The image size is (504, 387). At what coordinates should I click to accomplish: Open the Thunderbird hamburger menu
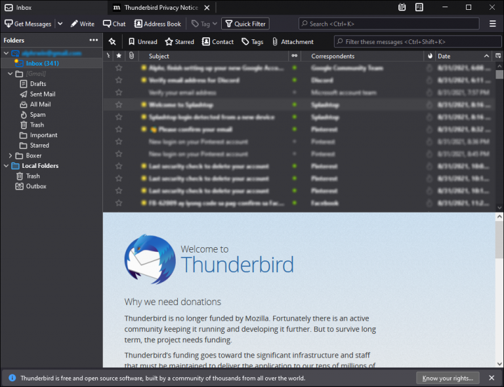click(492, 24)
